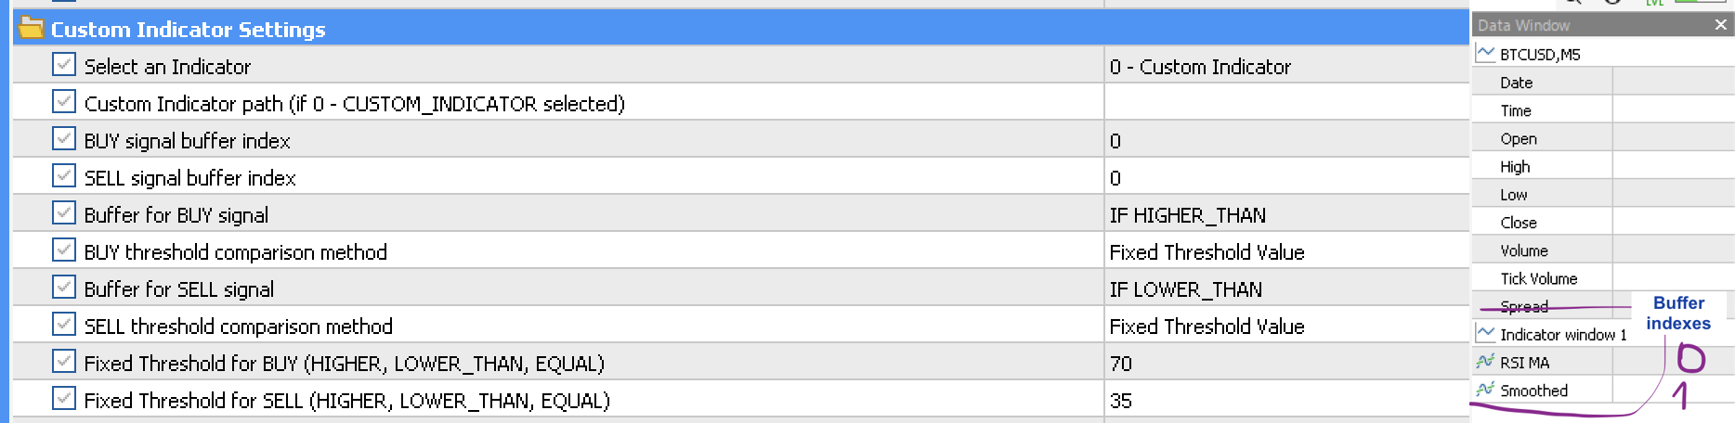The width and height of the screenshot is (1735, 423).
Task: Toggle the Select an Indicator checkbox
Action: (64, 65)
